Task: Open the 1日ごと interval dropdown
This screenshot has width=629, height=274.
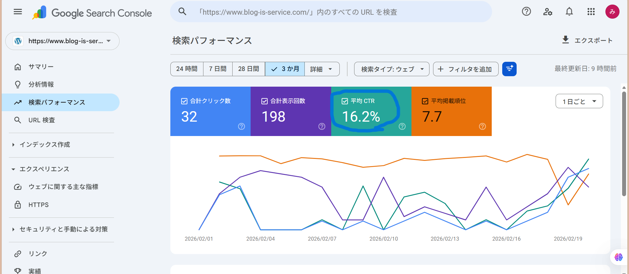Action: 579,101
